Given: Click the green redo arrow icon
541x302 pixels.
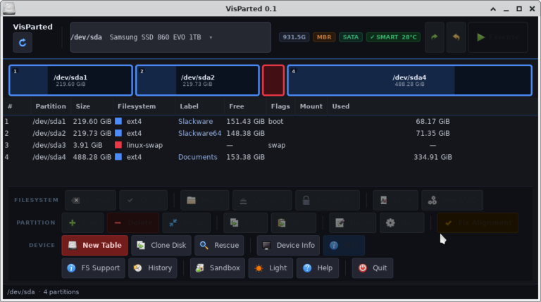Looking at the screenshot, I should click(435, 37).
